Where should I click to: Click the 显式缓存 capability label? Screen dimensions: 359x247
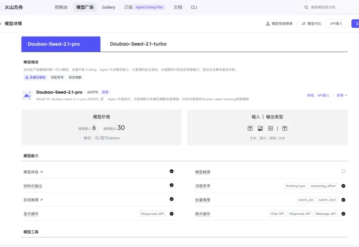(31, 214)
